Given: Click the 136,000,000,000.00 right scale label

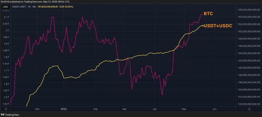Looking at the screenshot, I should (249, 82).
